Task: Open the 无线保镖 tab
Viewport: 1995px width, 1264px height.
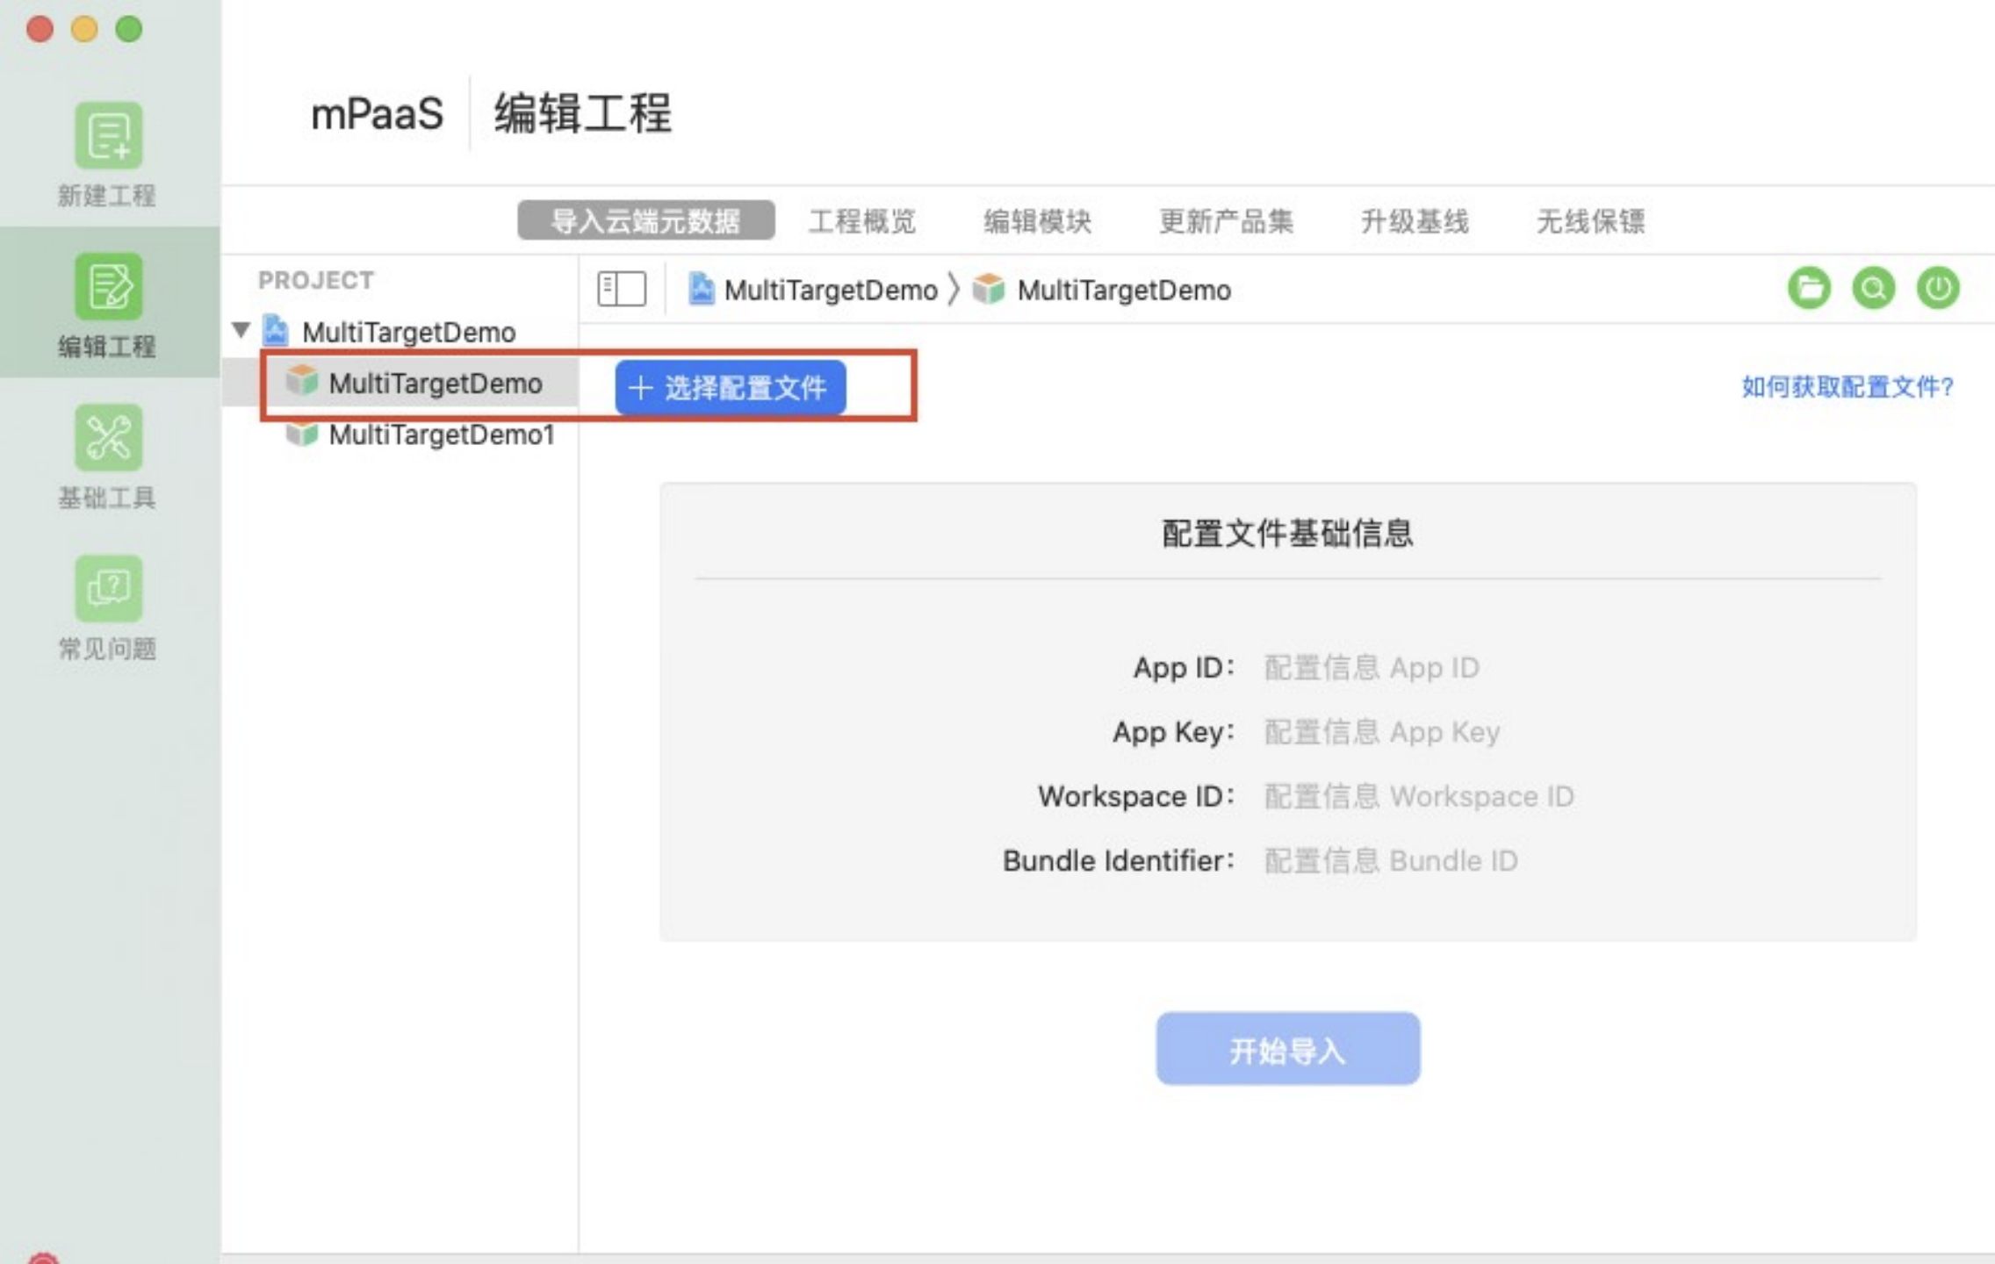Action: (1591, 221)
